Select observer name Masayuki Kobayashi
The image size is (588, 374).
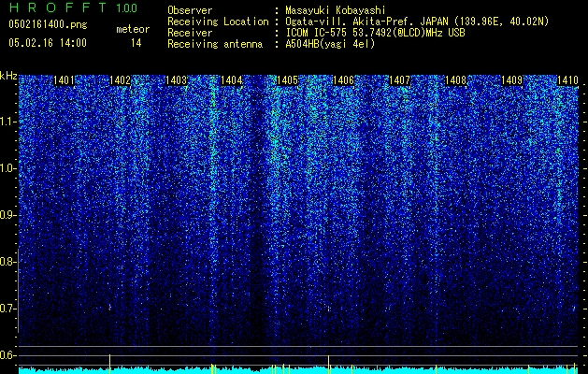335,11
